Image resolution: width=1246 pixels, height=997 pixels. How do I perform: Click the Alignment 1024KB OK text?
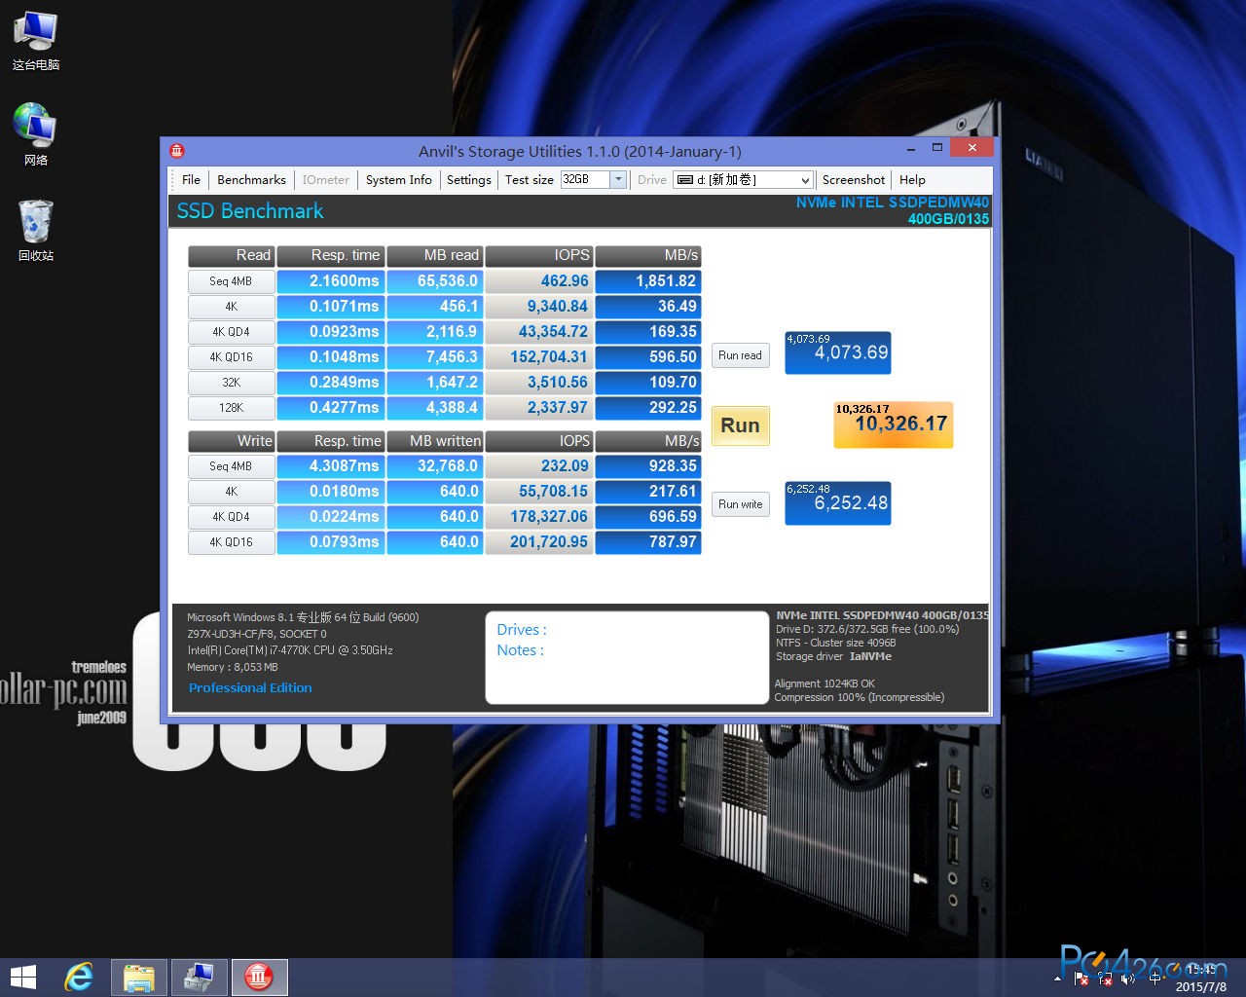825,683
